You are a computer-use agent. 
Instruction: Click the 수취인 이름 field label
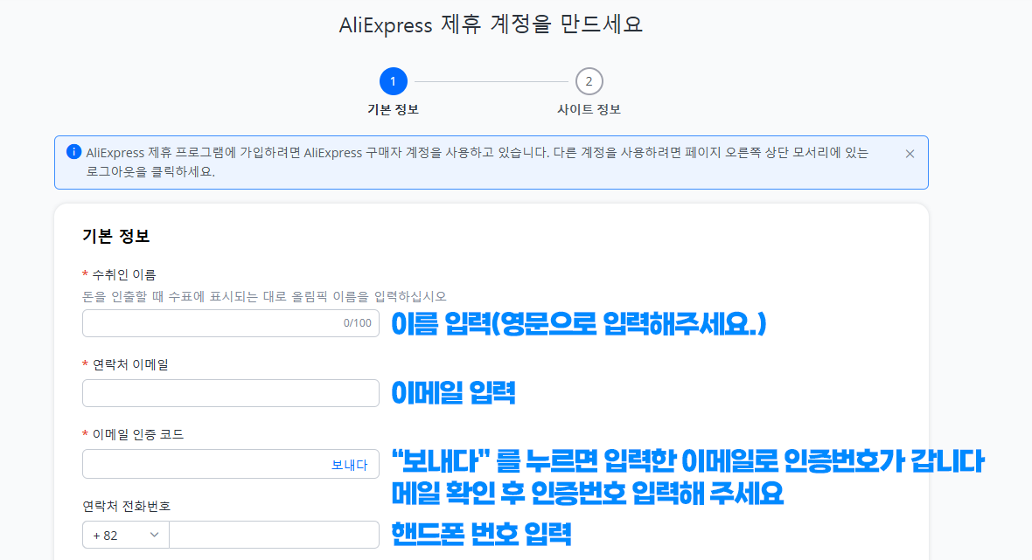[123, 274]
